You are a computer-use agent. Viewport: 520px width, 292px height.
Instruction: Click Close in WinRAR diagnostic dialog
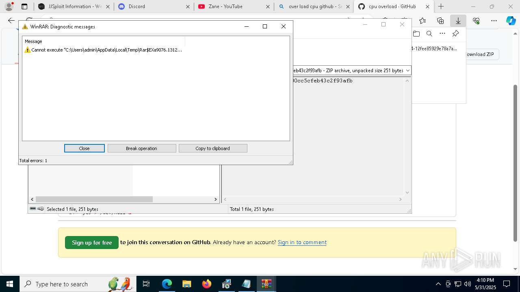click(84, 148)
